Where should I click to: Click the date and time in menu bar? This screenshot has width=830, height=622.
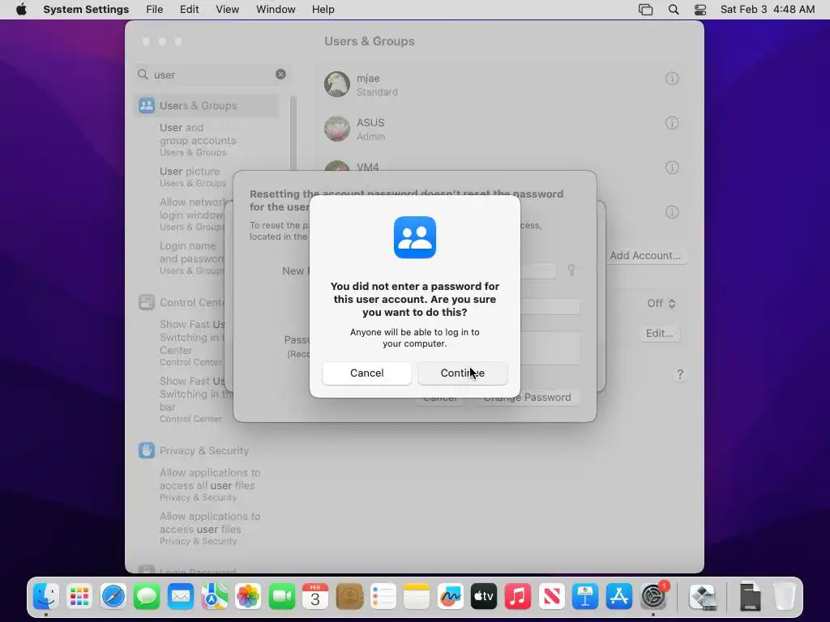click(x=768, y=10)
